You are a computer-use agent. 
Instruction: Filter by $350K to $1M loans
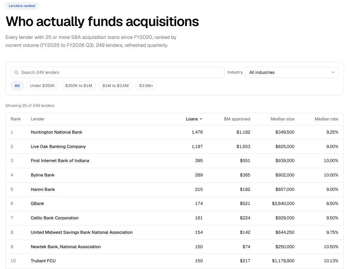pos(78,86)
